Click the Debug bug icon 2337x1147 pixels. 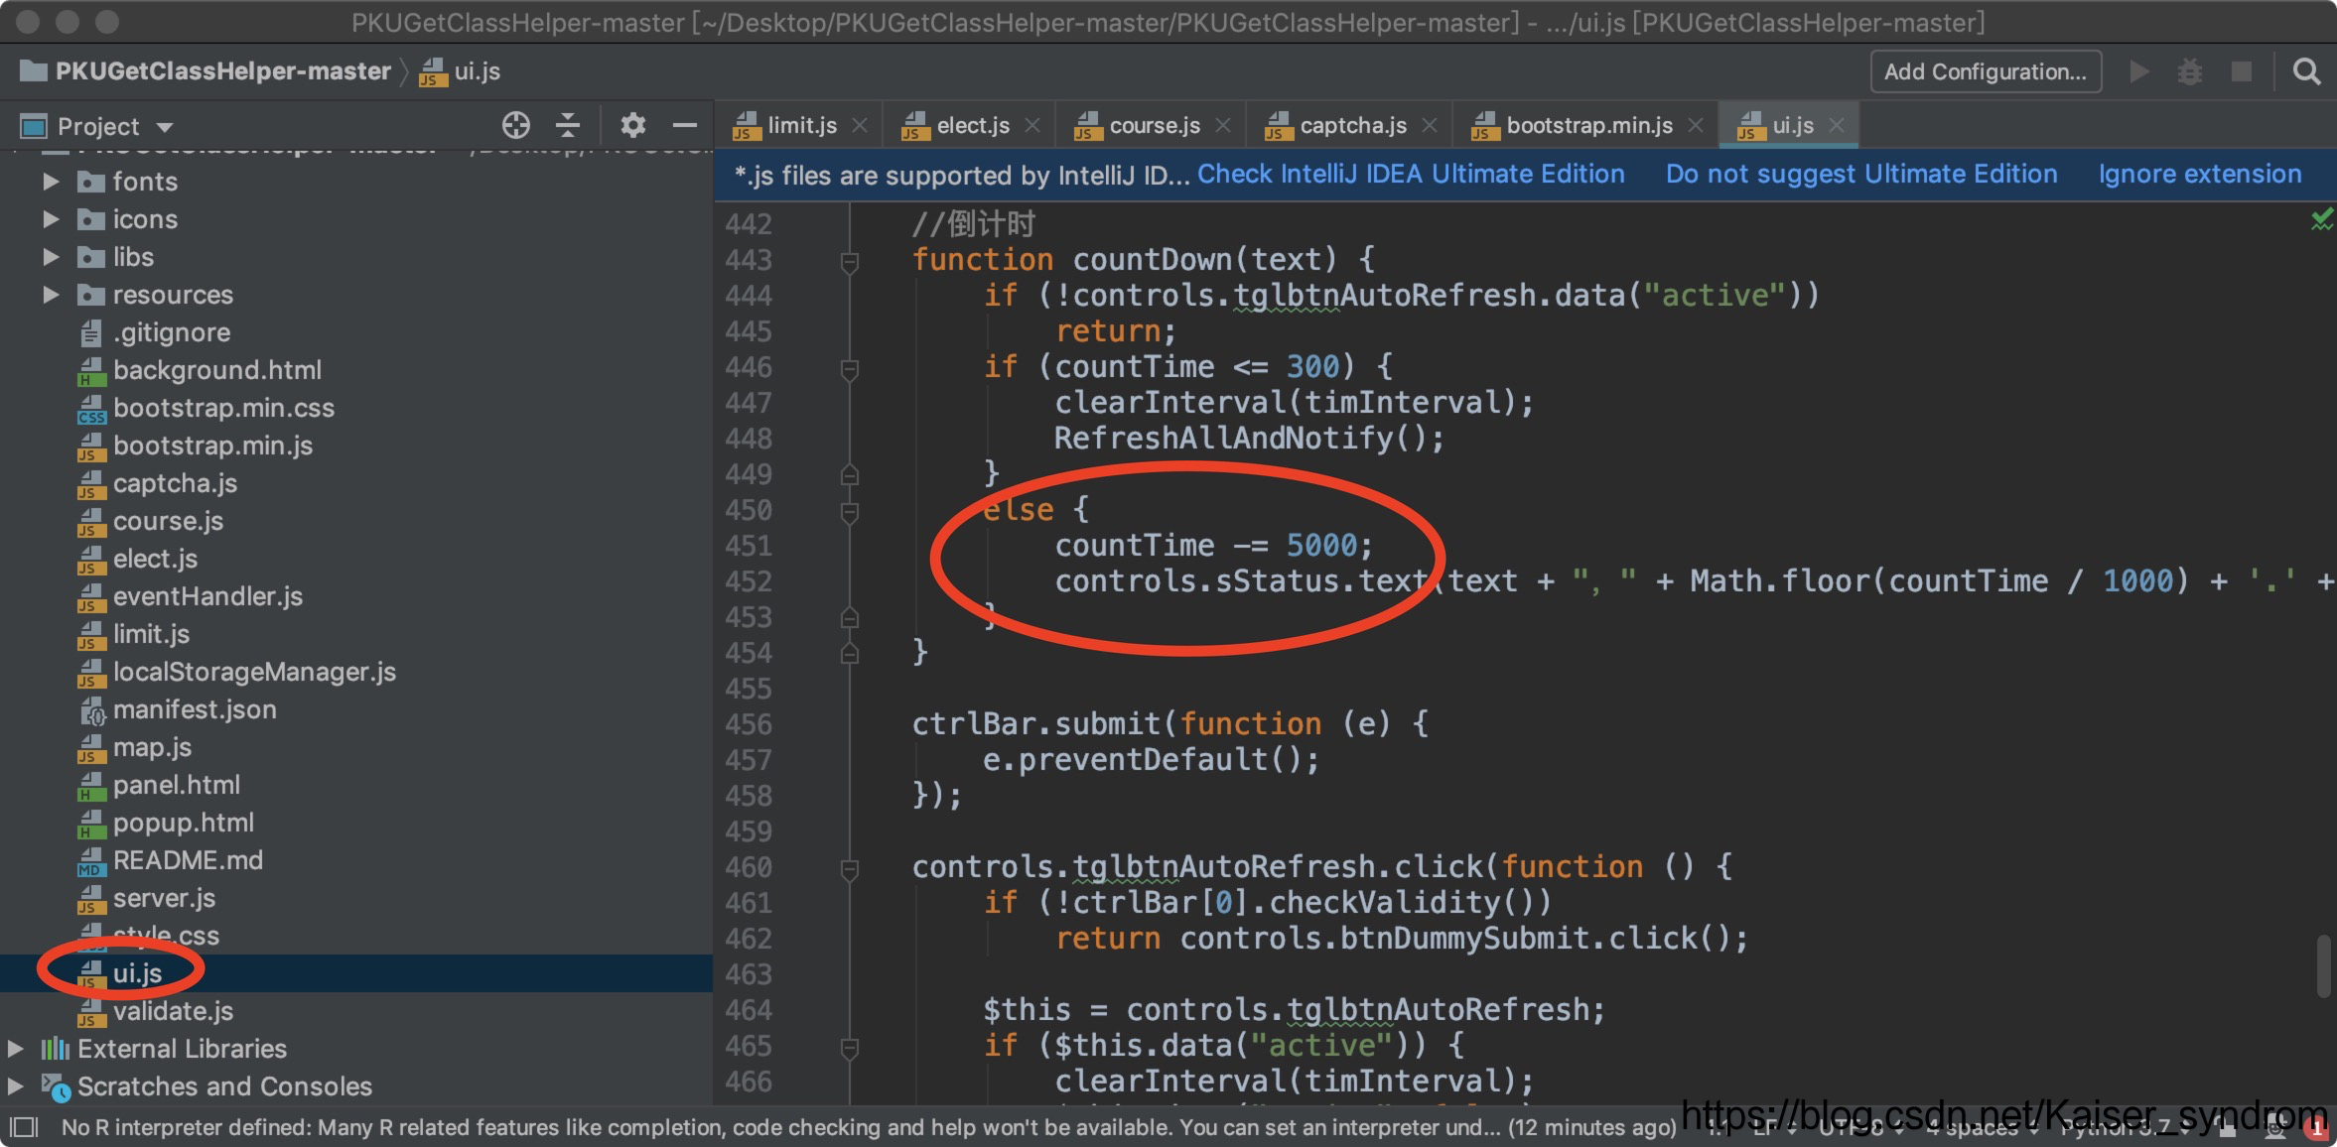coord(2190,71)
